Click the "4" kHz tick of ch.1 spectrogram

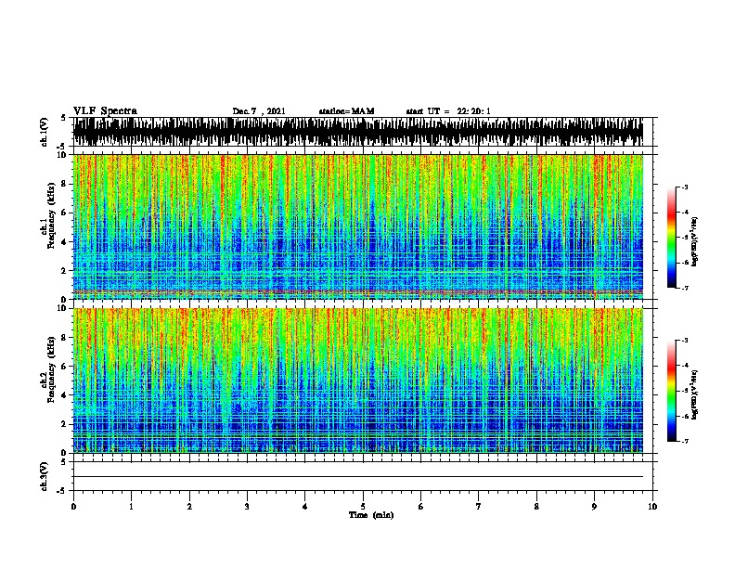coord(65,242)
